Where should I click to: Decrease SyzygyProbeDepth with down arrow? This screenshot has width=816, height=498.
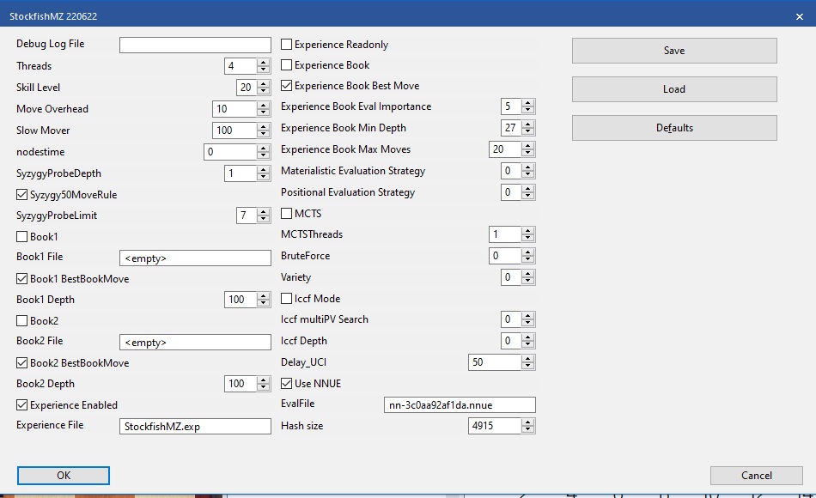[x=264, y=177]
